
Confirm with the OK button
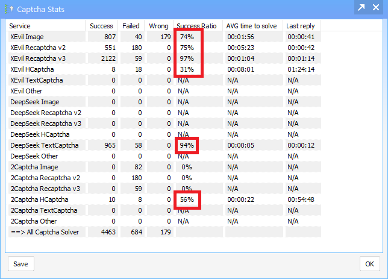pyautogui.click(x=370, y=264)
